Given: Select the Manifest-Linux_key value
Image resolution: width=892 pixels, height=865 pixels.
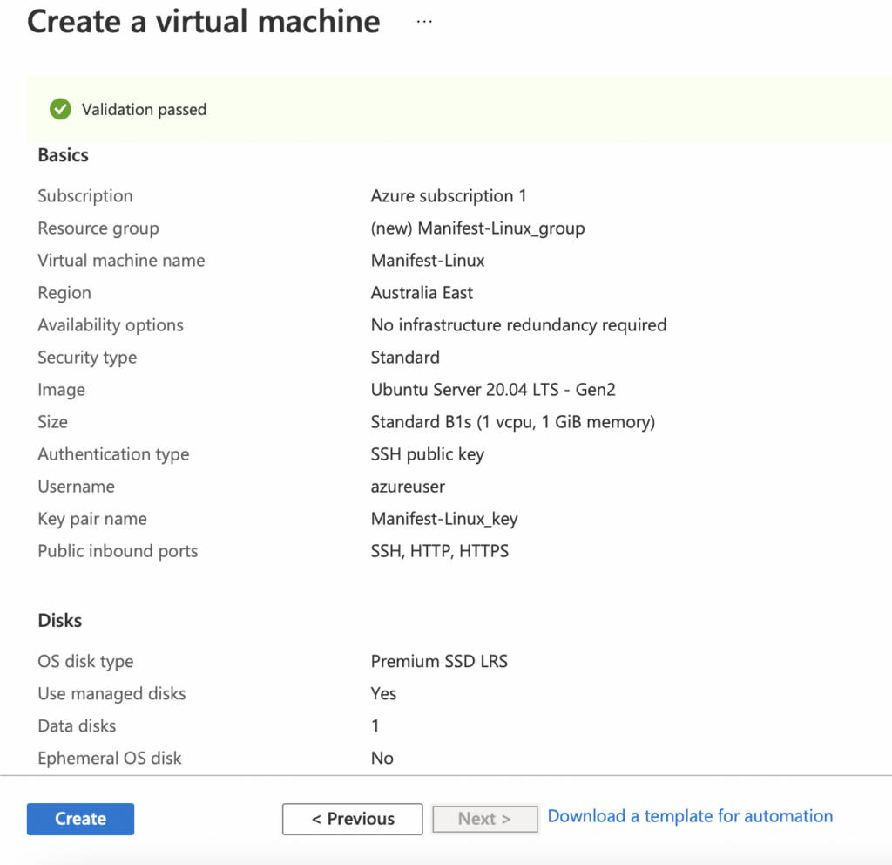Looking at the screenshot, I should [x=444, y=519].
